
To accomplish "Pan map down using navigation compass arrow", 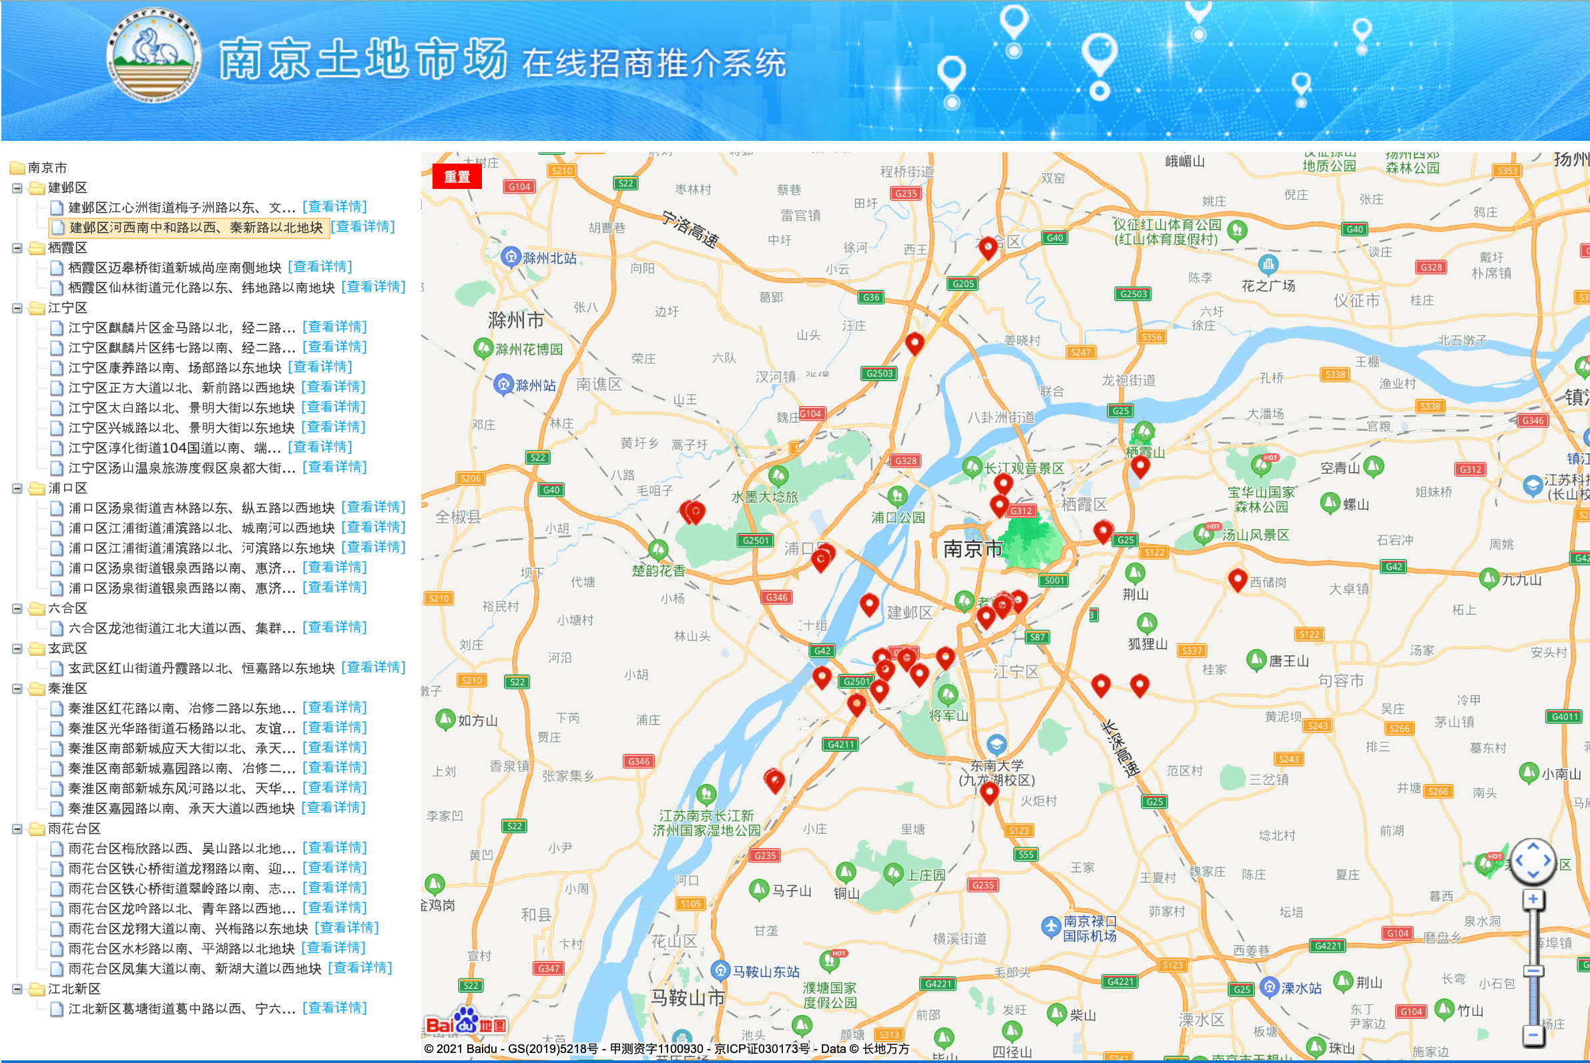I will pyautogui.click(x=1533, y=875).
